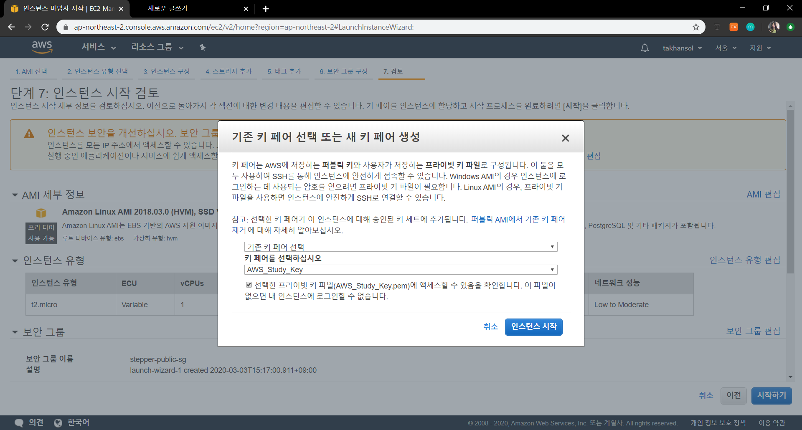This screenshot has height=430, width=802.
Task: Bookmark this page with the star icon
Action: [696, 27]
